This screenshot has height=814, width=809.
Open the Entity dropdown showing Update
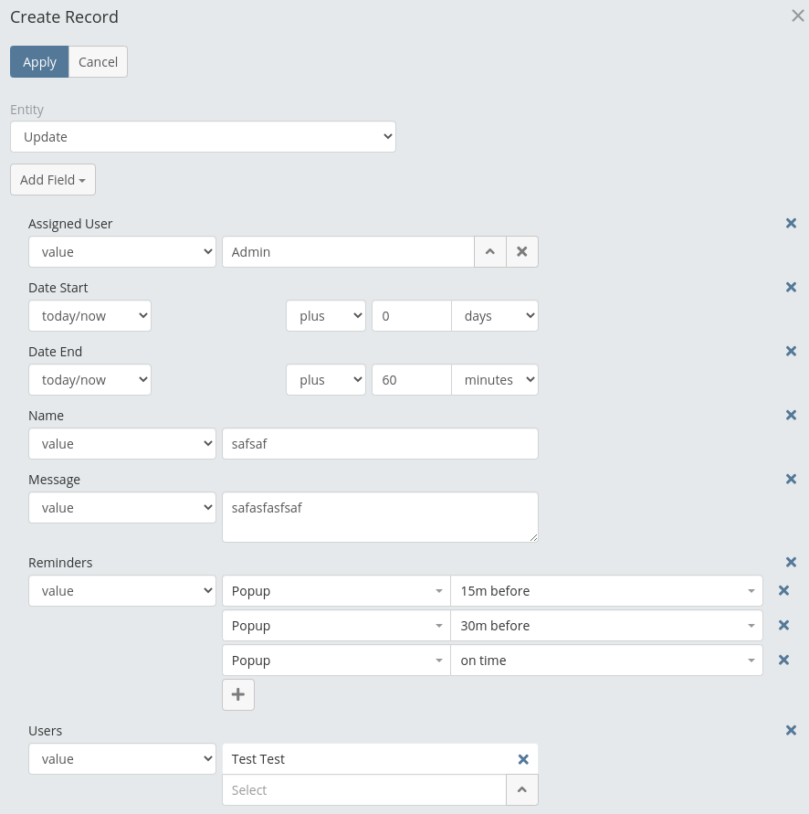click(203, 137)
